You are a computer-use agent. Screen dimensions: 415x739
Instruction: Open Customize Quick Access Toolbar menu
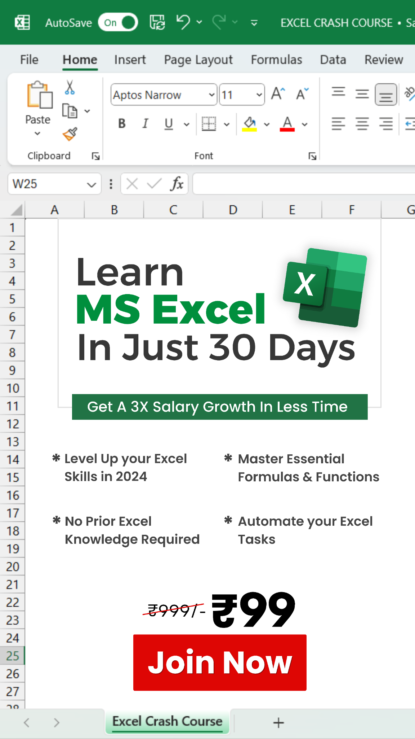click(254, 23)
